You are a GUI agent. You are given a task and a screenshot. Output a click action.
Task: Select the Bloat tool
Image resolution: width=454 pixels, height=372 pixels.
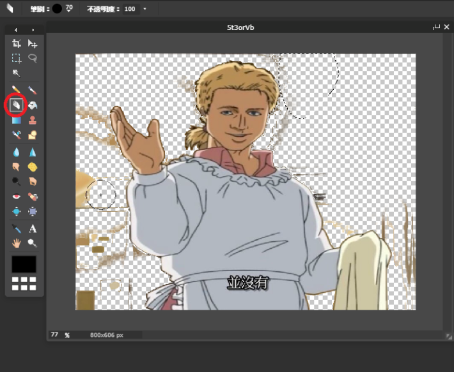click(x=16, y=211)
